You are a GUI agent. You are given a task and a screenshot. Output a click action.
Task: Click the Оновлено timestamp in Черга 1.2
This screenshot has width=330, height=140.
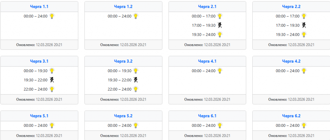123,45
